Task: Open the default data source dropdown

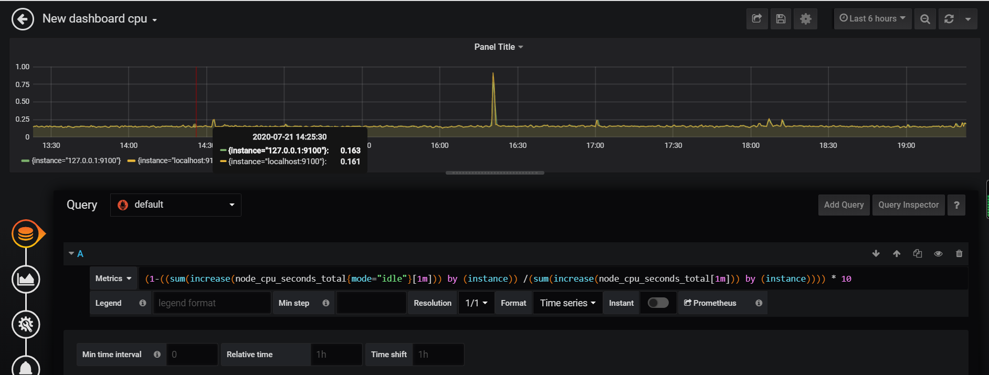Action: click(176, 205)
